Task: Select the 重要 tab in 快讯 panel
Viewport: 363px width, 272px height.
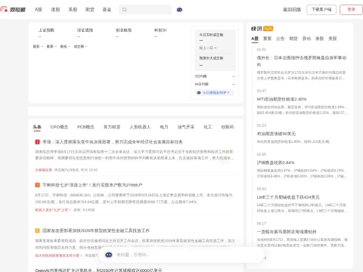Action: (x=267, y=39)
